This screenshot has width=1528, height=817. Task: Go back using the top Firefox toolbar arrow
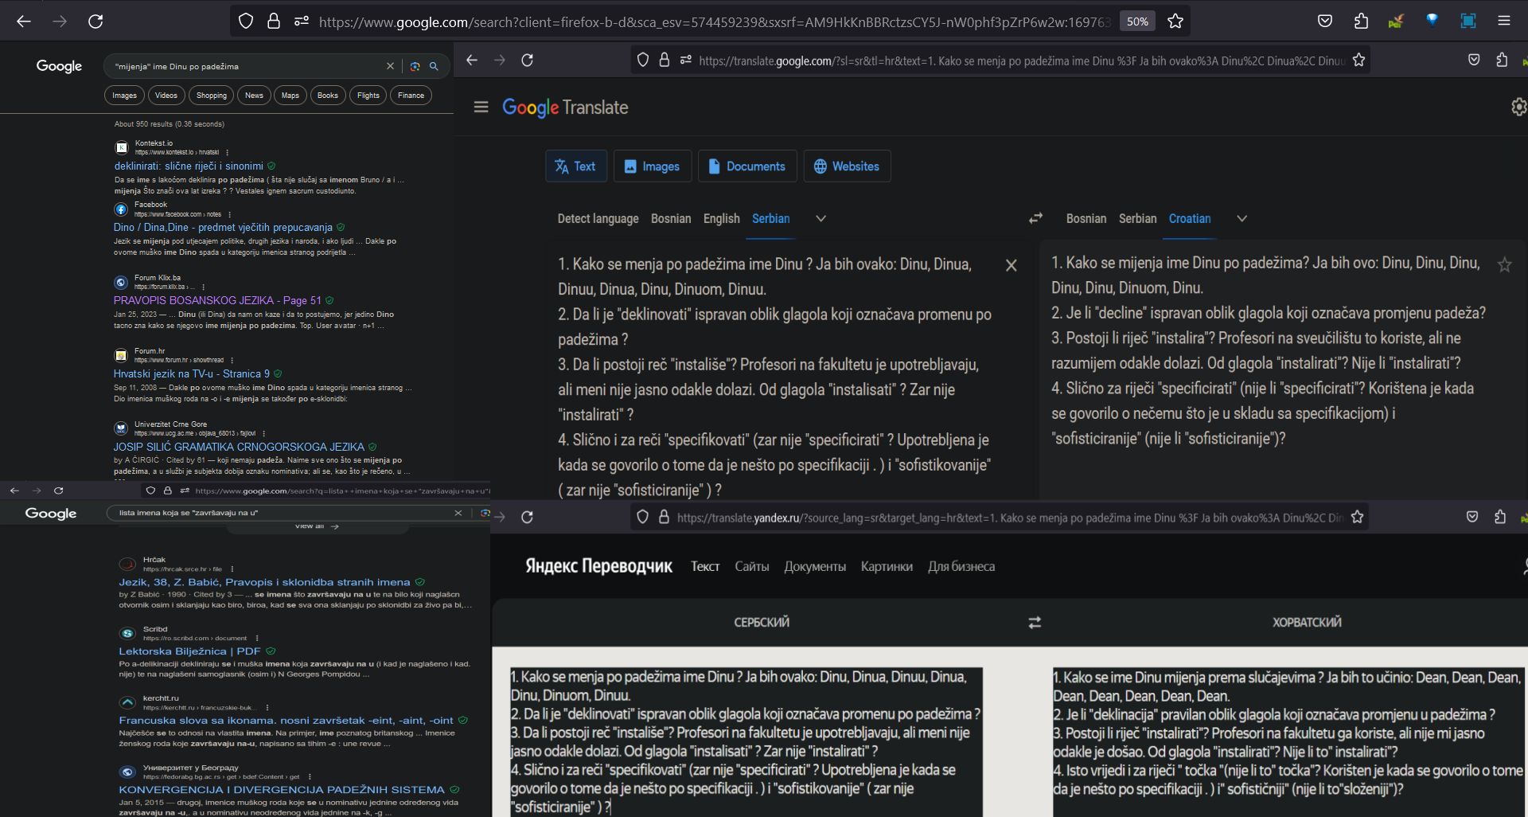24,21
